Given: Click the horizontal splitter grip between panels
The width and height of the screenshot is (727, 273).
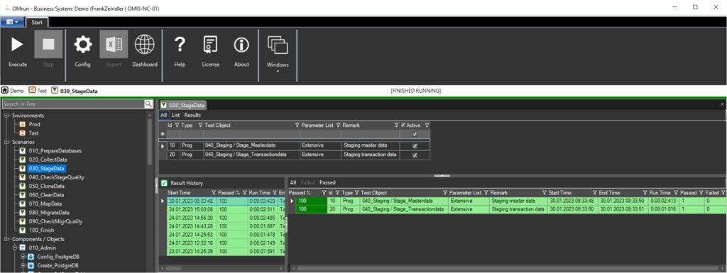Looking at the screenshot, I should [x=442, y=175].
